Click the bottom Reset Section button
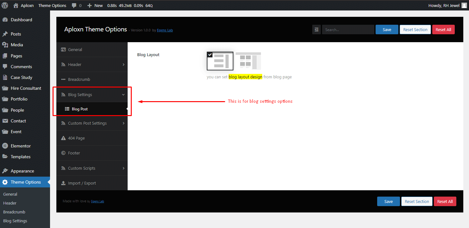469x228 pixels. point(417,201)
